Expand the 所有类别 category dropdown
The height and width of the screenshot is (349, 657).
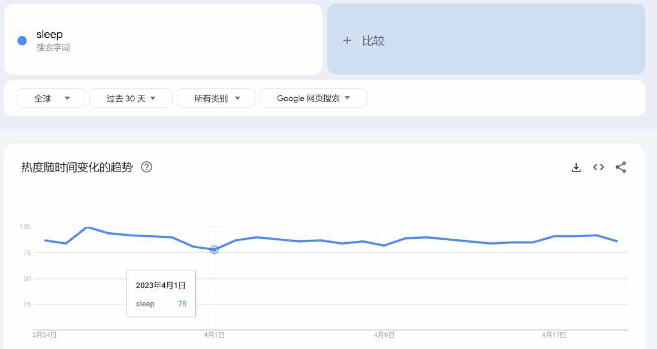click(216, 98)
